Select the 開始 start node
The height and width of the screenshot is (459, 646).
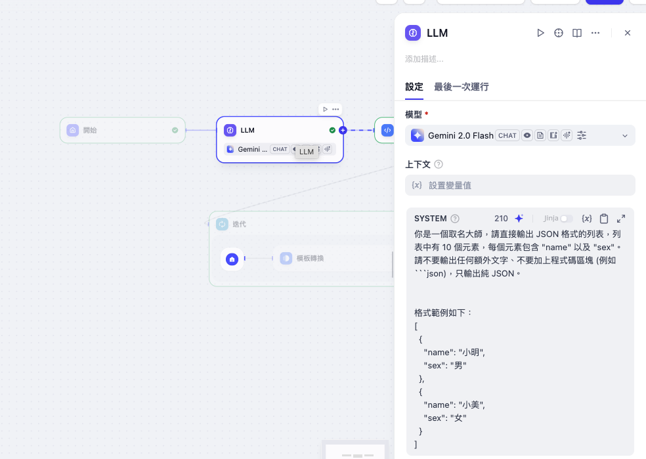(x=123, y=130)
